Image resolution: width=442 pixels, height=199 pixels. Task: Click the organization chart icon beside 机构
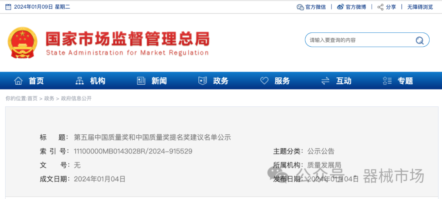[x=80, y=81]
